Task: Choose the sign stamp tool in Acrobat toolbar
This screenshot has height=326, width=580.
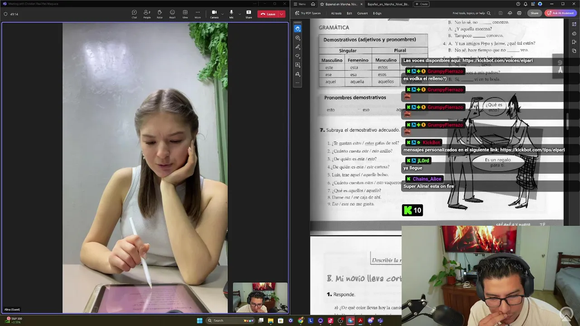Action: pos(297,74)
